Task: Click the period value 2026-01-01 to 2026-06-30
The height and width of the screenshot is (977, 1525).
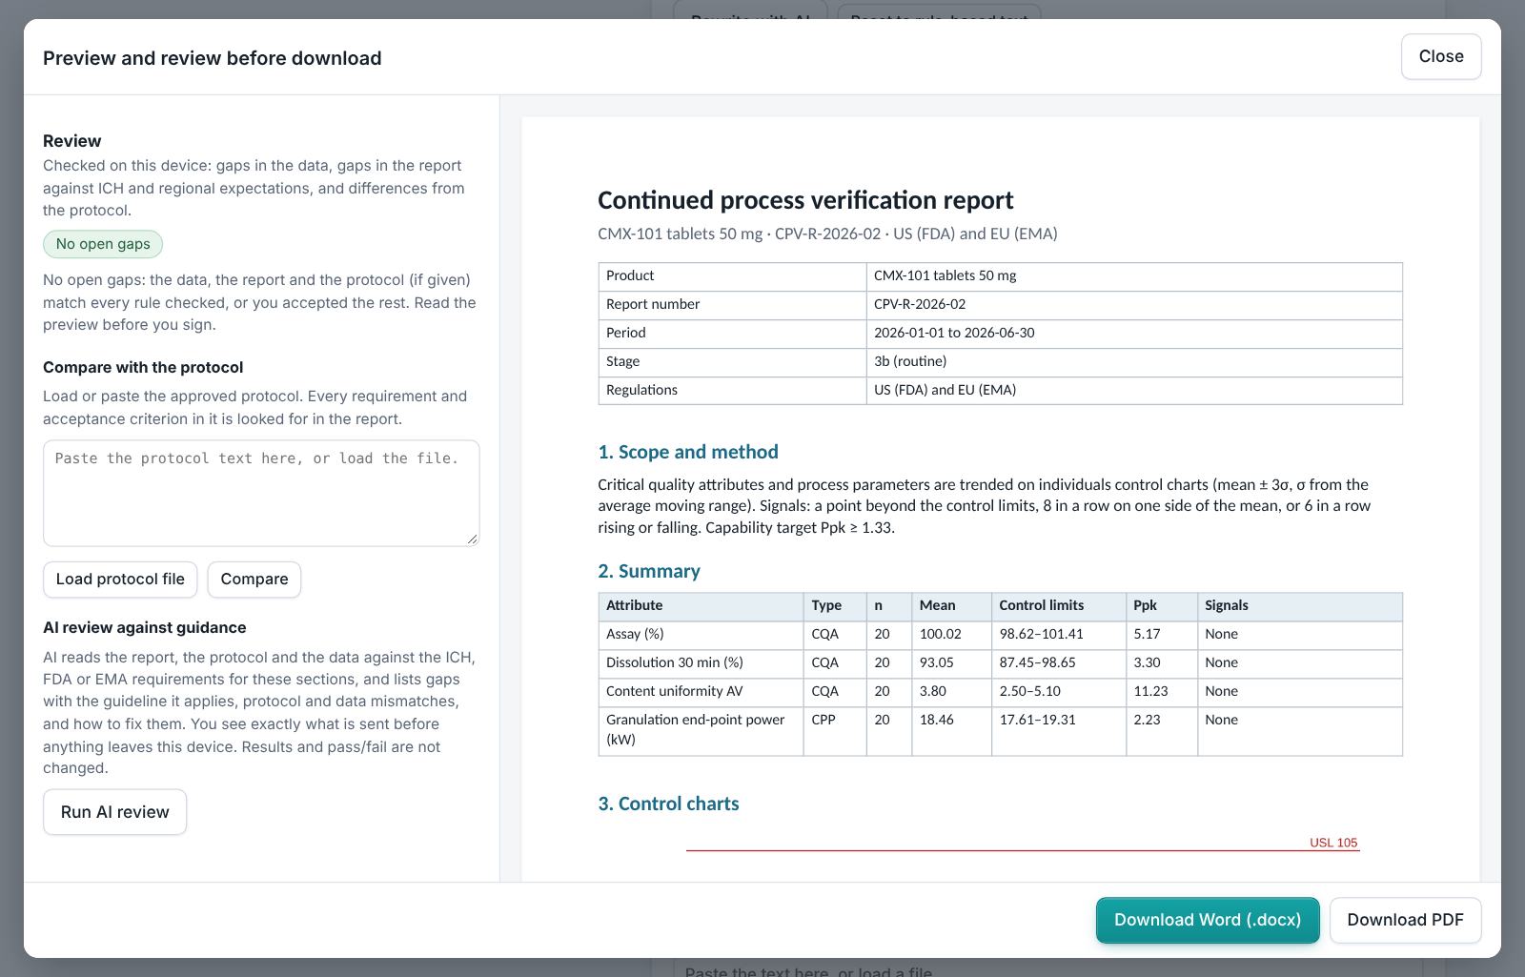Action: tap(954, 333)
